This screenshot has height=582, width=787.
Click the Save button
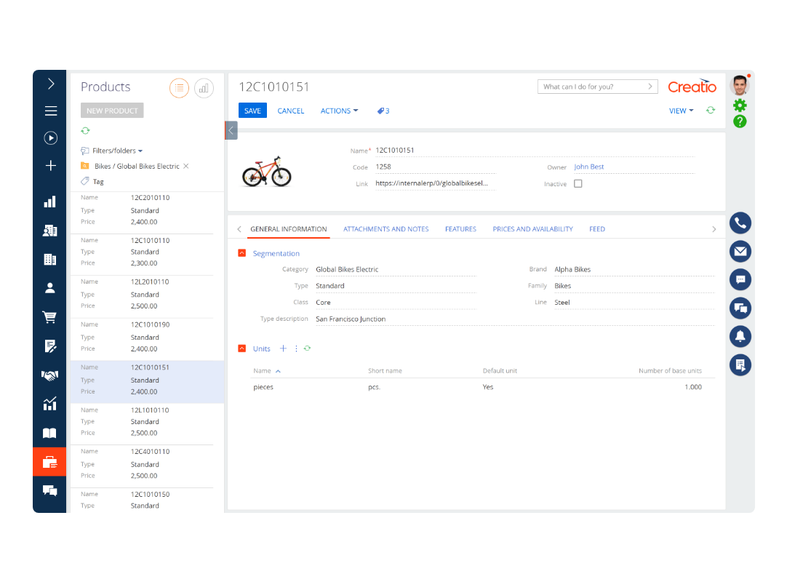click(x=252, y=111)
